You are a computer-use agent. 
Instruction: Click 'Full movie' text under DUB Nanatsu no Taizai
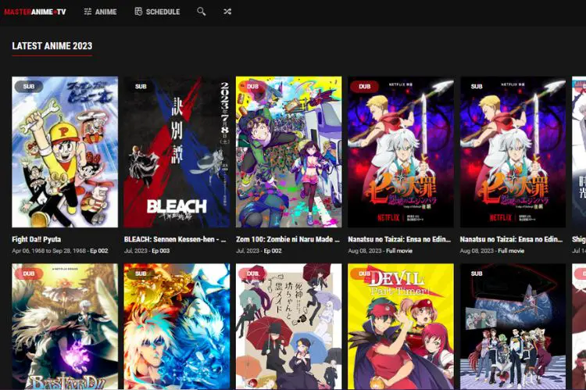(x=399, y=251)
